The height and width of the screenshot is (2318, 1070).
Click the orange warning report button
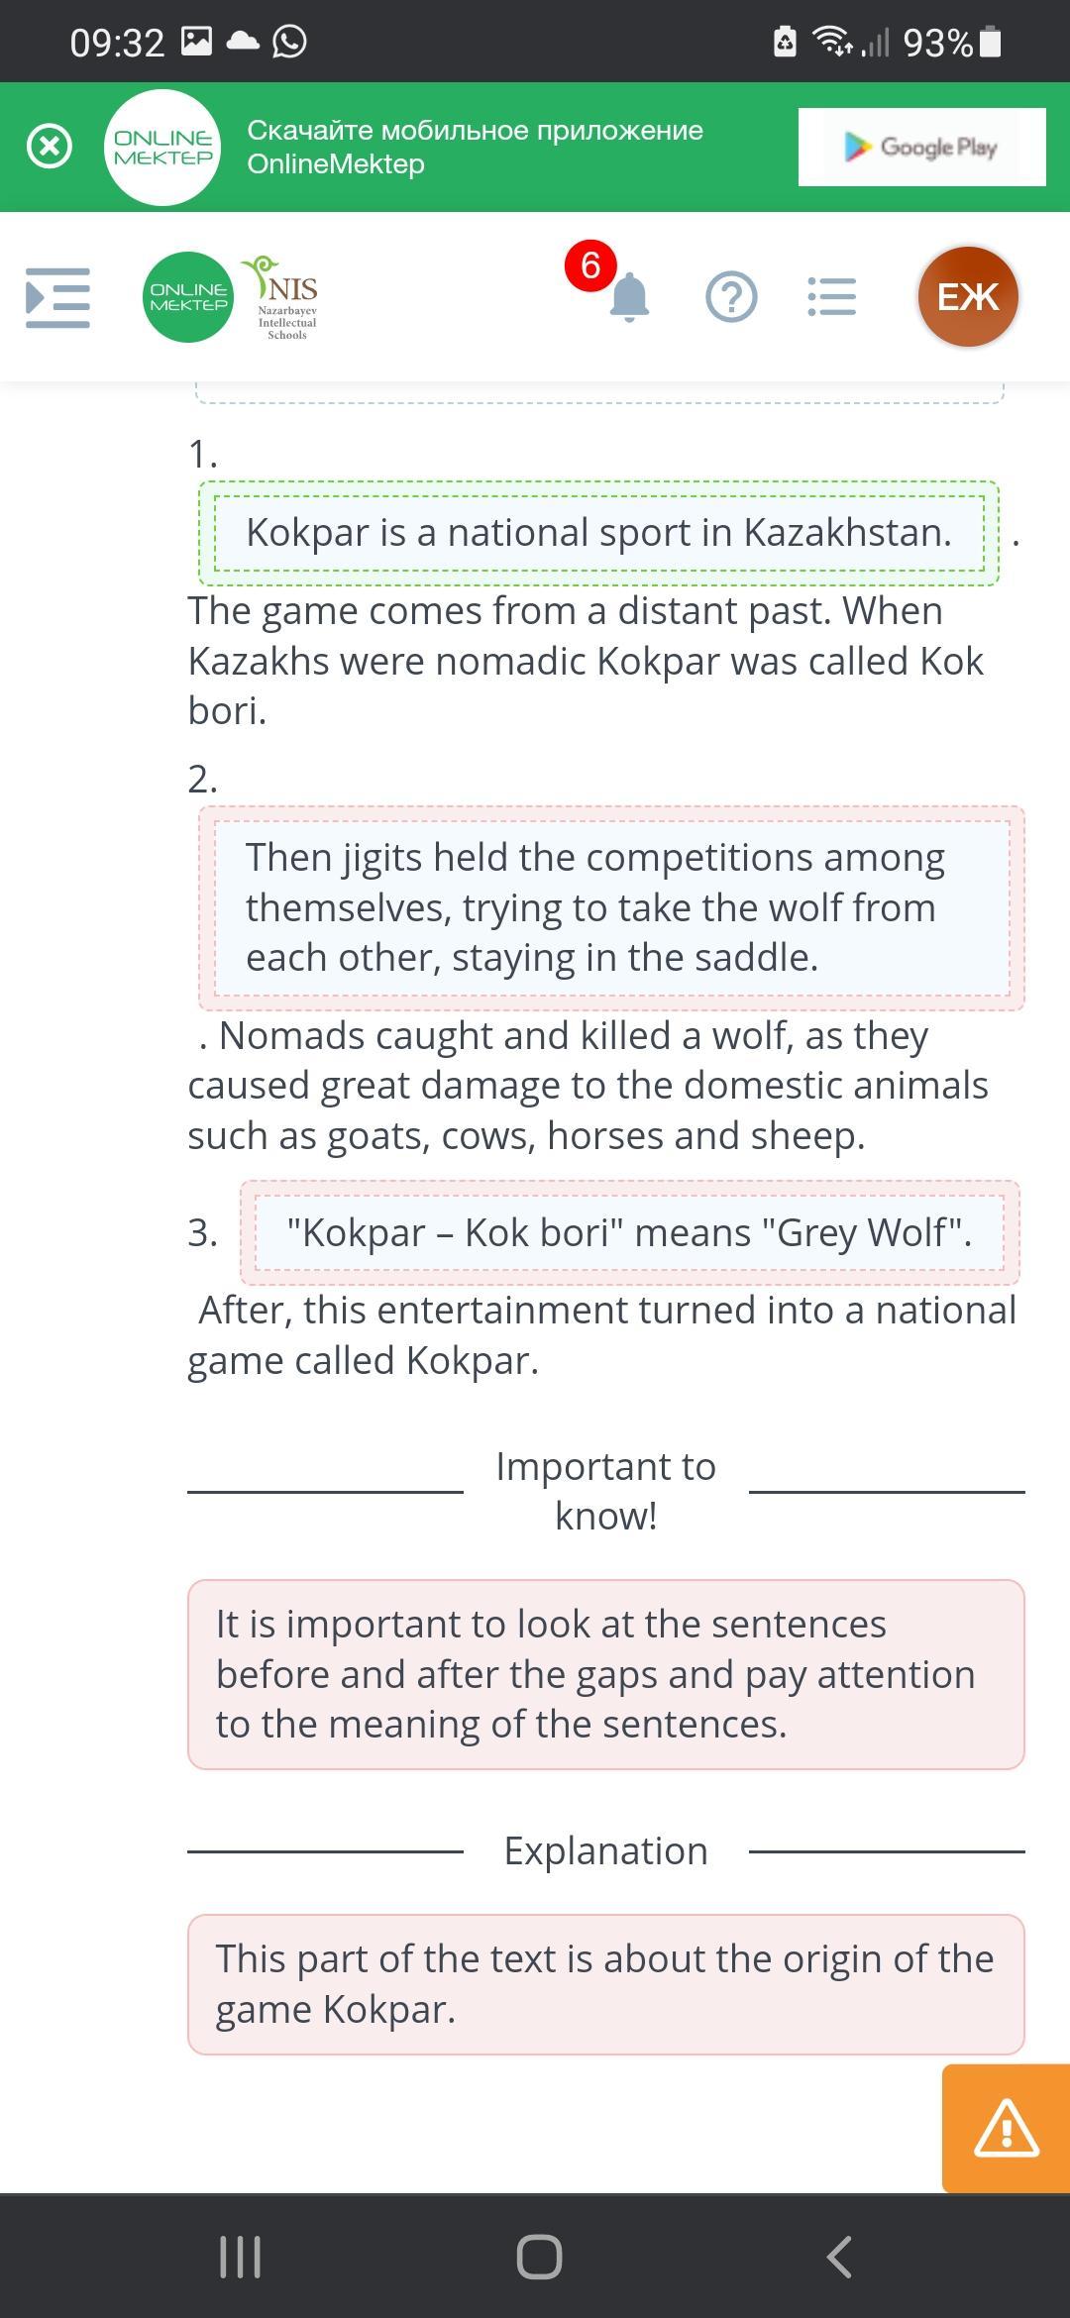pos(1006,2128)
